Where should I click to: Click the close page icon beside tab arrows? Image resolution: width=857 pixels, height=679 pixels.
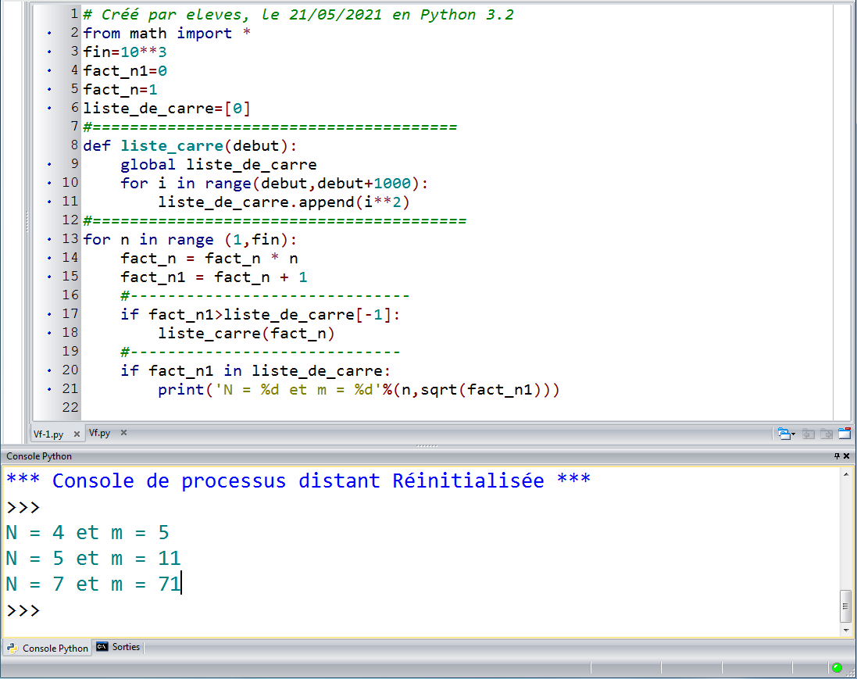point(845,433)
